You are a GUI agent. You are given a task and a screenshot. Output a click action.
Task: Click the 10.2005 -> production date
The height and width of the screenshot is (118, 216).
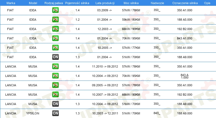coord(105,48)
